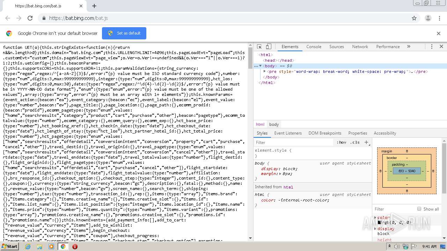The height and width of the screenshot is (251, 447).
Task: Click Set as default button
Action: (x=124, y=33)
